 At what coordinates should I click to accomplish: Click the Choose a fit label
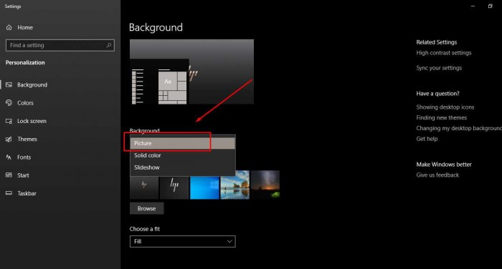(x=145, y=229)
